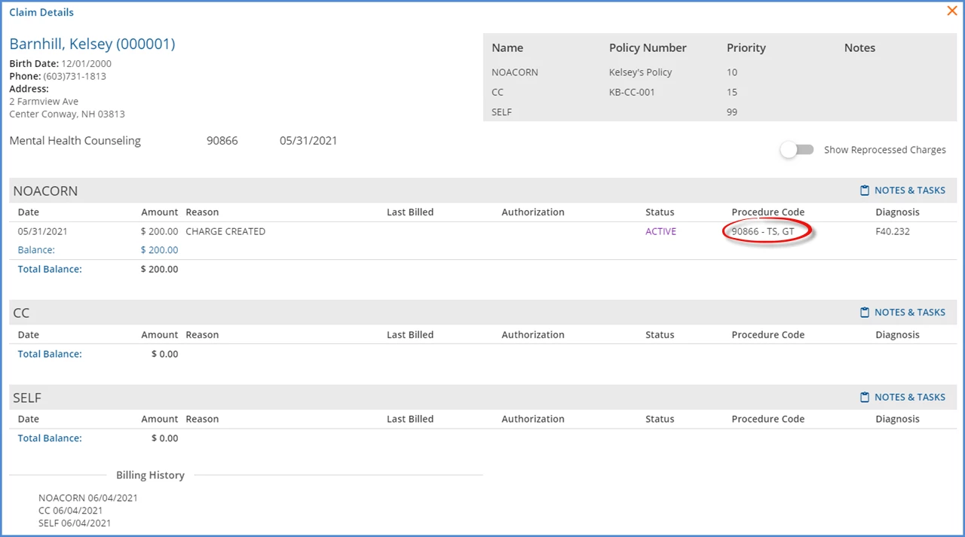Viewport: 965px width, 537px height.
Task: Click Total Balance under CC
Action: (50, 354)
